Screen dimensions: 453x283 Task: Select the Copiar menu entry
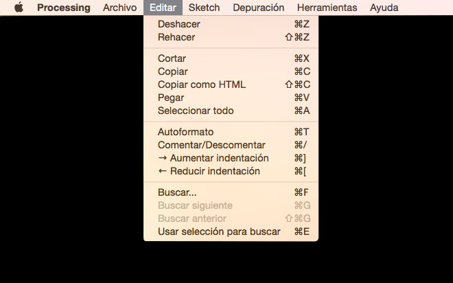click(x=172, y=71)
